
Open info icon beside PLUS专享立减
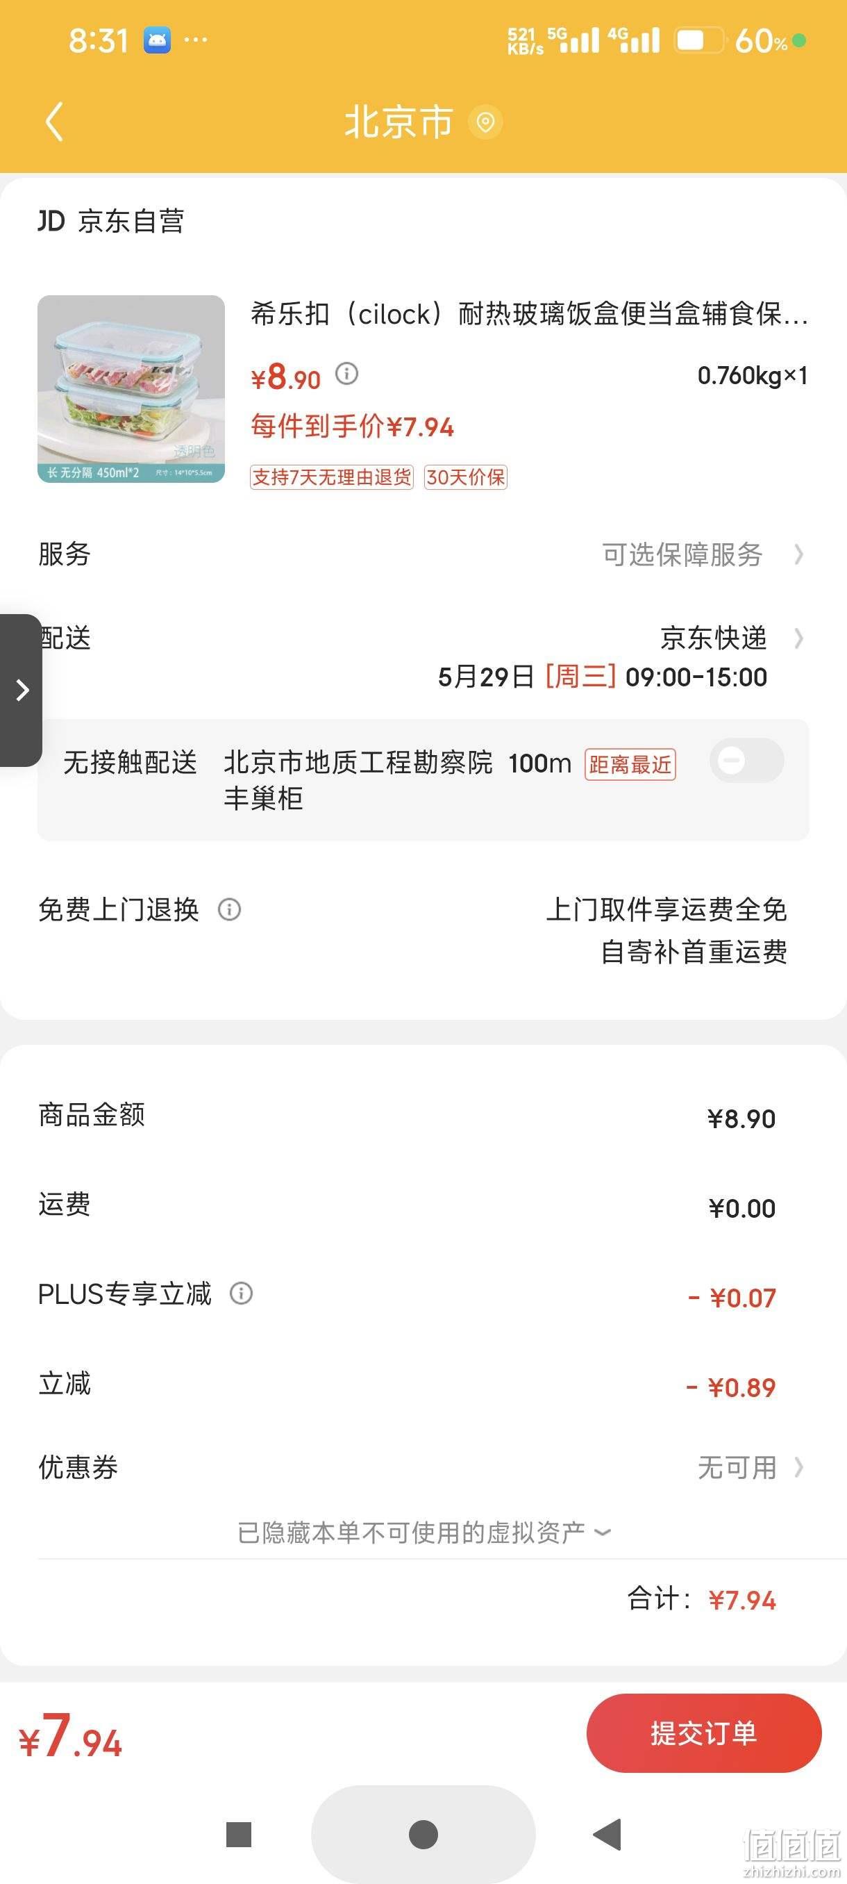pyautogui.click(x=241, y=1293)
